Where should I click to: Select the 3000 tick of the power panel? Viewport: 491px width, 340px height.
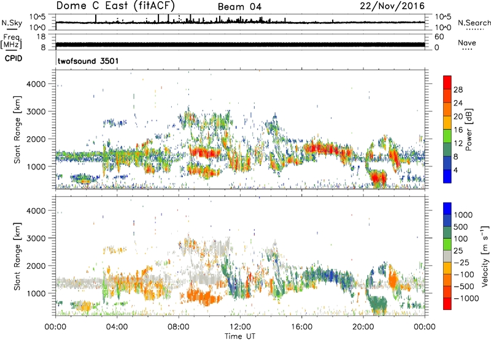point(36,112)
